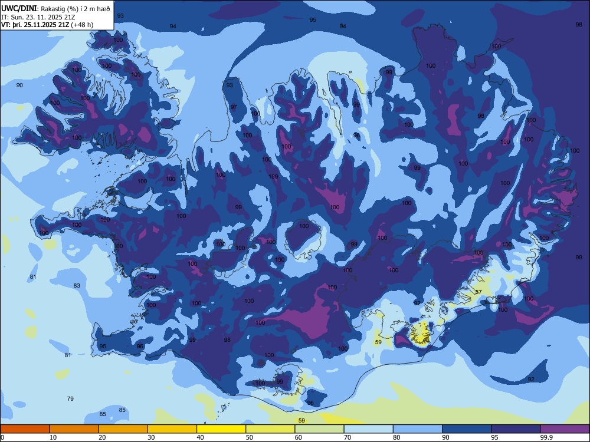Select the orange 10–20 legend color band
Screen dimensions: 590x442
pyautogui.click(x=74, y=429)
